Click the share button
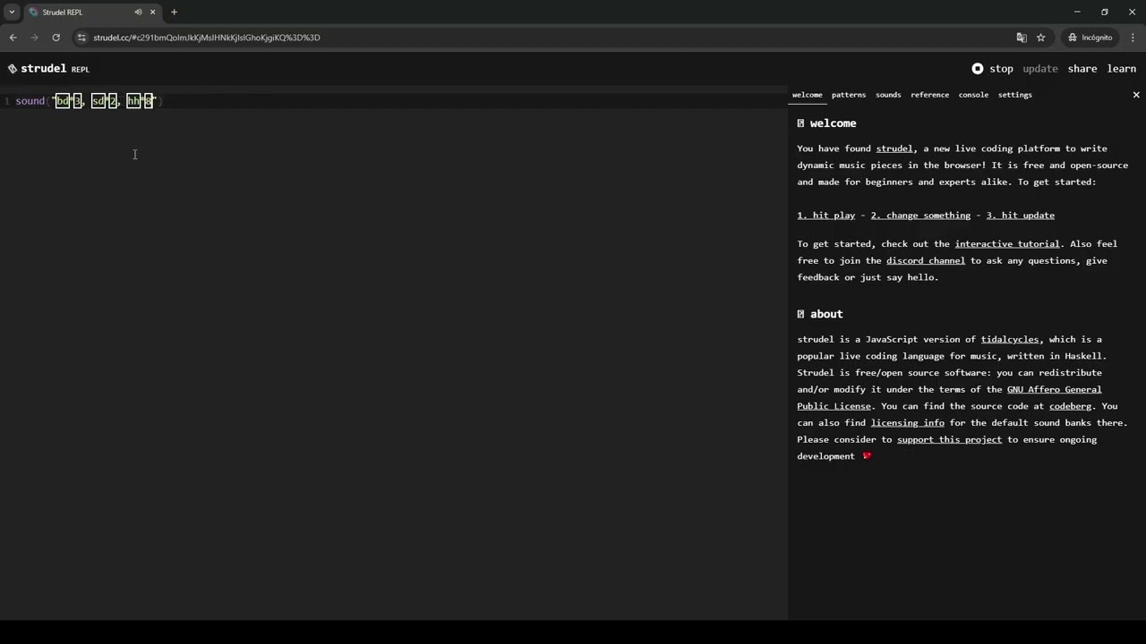Image resolution: width=1146 pixels, height=644 pixels. 1082,69
